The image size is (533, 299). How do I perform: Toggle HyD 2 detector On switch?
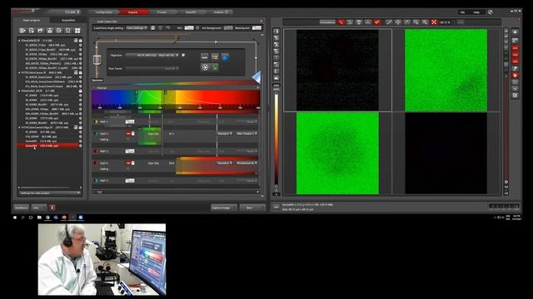(x=130, y=134)
